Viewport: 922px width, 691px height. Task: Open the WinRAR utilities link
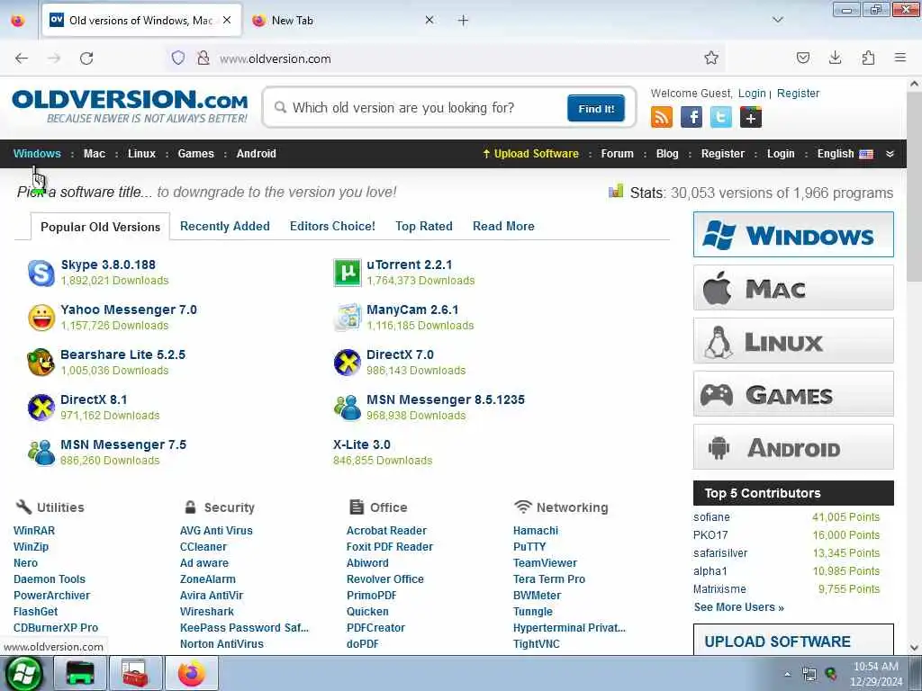(34, 531)
